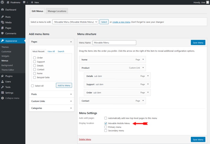The height and width of the screenshot is (144, 210).
Task: Click the Posts pushpin icon
Action: (2, 17)
